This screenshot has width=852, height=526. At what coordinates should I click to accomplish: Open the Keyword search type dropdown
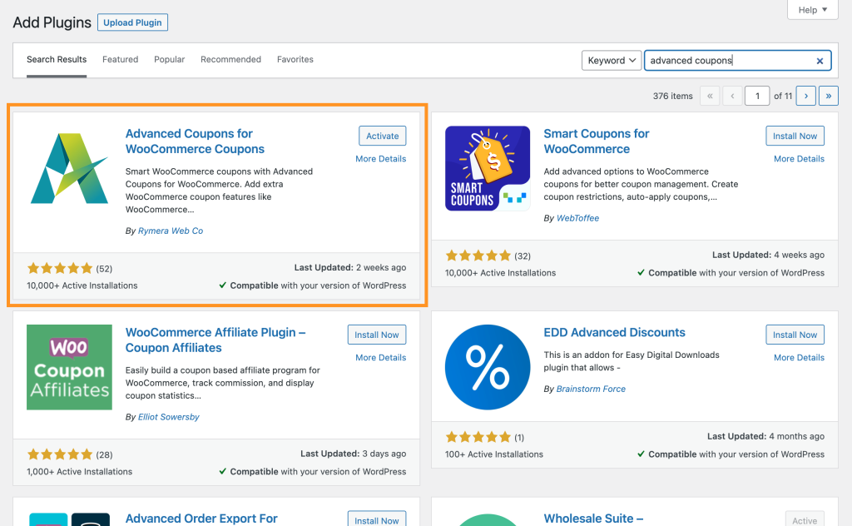pos(612,60)
